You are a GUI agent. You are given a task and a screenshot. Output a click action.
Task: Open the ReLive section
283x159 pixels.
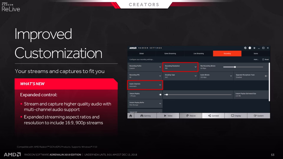click(x=191, y=116)
